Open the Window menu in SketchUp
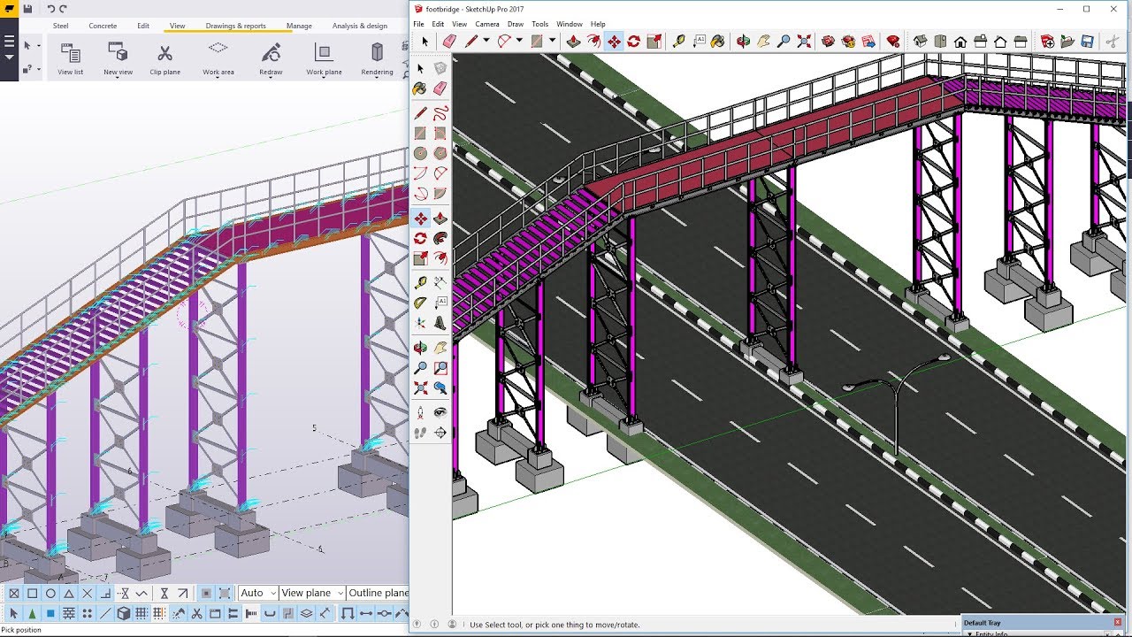The width and height of the screenshot is (1132, 637). pos(570,24)
